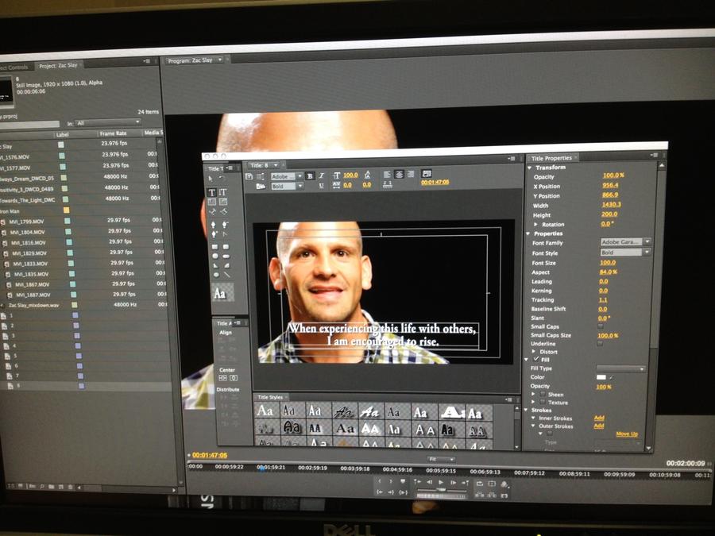
Task: Open the Font Style dropdown in Title Properties
Action: coord(625,252)
